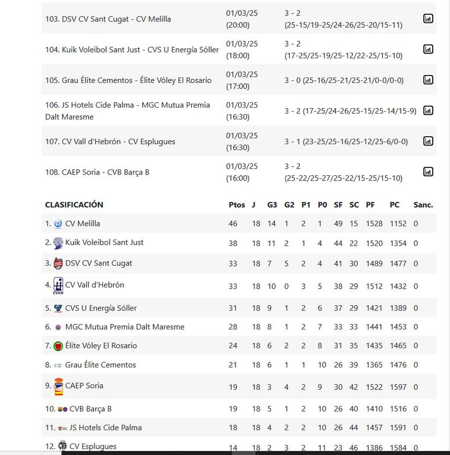
Task: Click DSV CV Sant Cugat club crest
Action: click(58, 264)
